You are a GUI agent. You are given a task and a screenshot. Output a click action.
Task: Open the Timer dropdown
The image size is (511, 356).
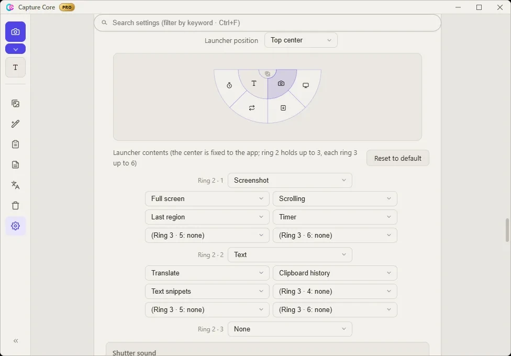click(x=335, y=217)
